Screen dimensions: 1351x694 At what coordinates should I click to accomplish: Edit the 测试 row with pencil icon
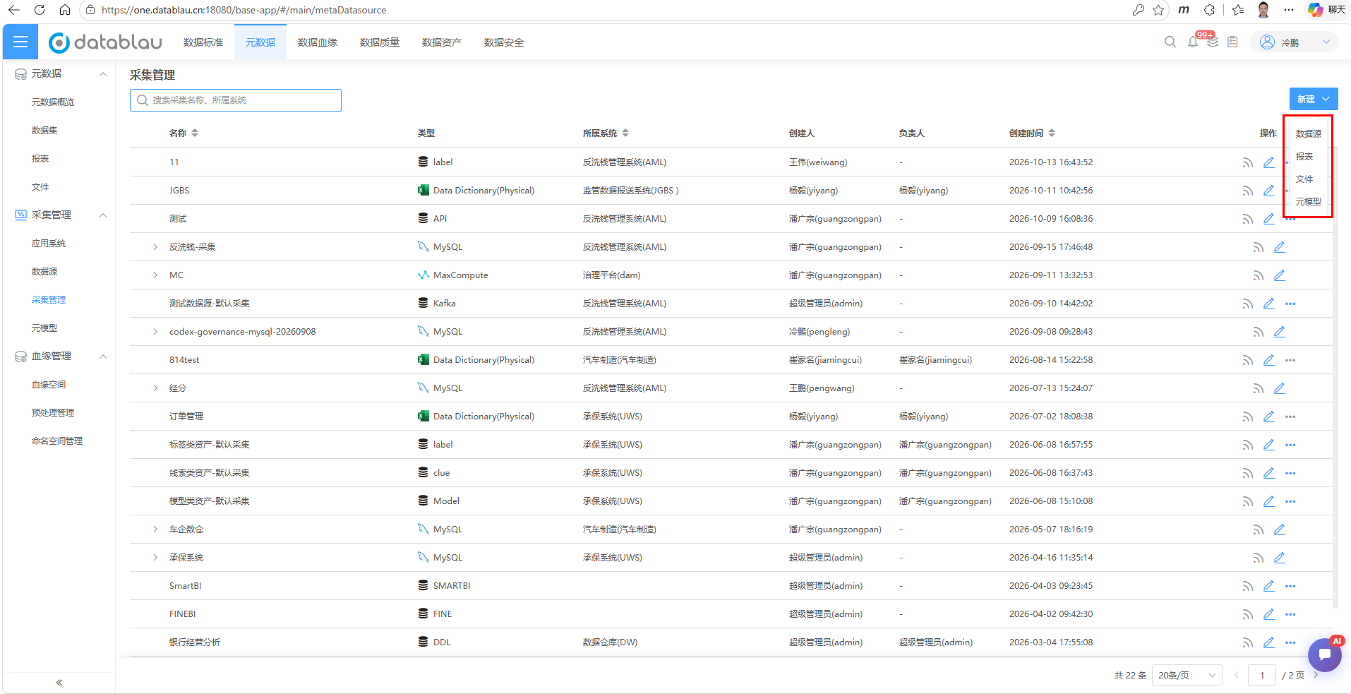click(x=1269, y=219)
